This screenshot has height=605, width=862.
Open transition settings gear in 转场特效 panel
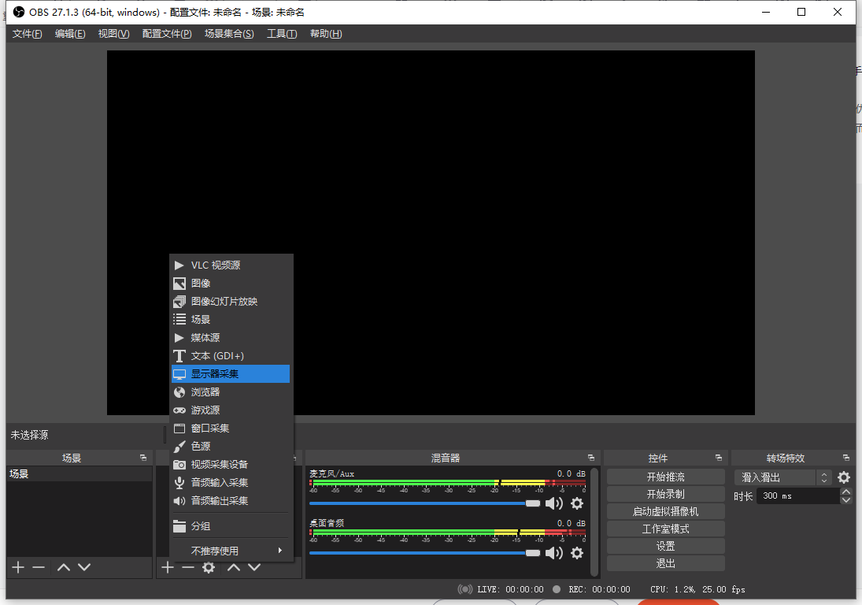click(x=842, y=477)
